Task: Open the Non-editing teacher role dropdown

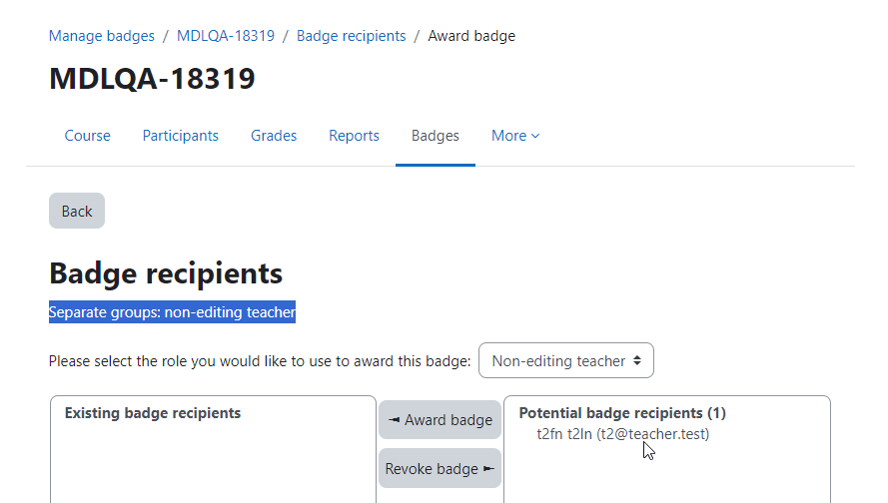Action: (566, 360)
